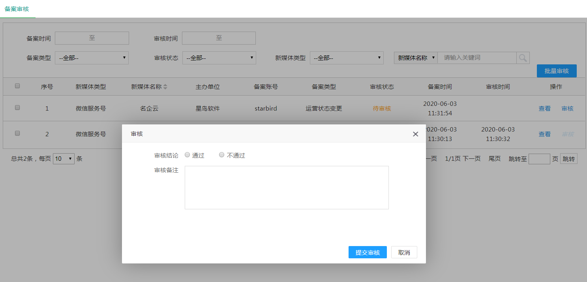Click the 运营状态变更 type cell

[324, 109]
